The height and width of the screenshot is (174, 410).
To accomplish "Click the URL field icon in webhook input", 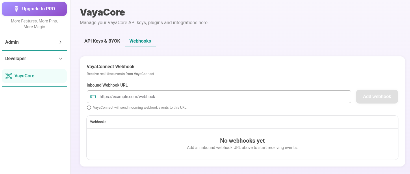I will [x=93, y=97].
